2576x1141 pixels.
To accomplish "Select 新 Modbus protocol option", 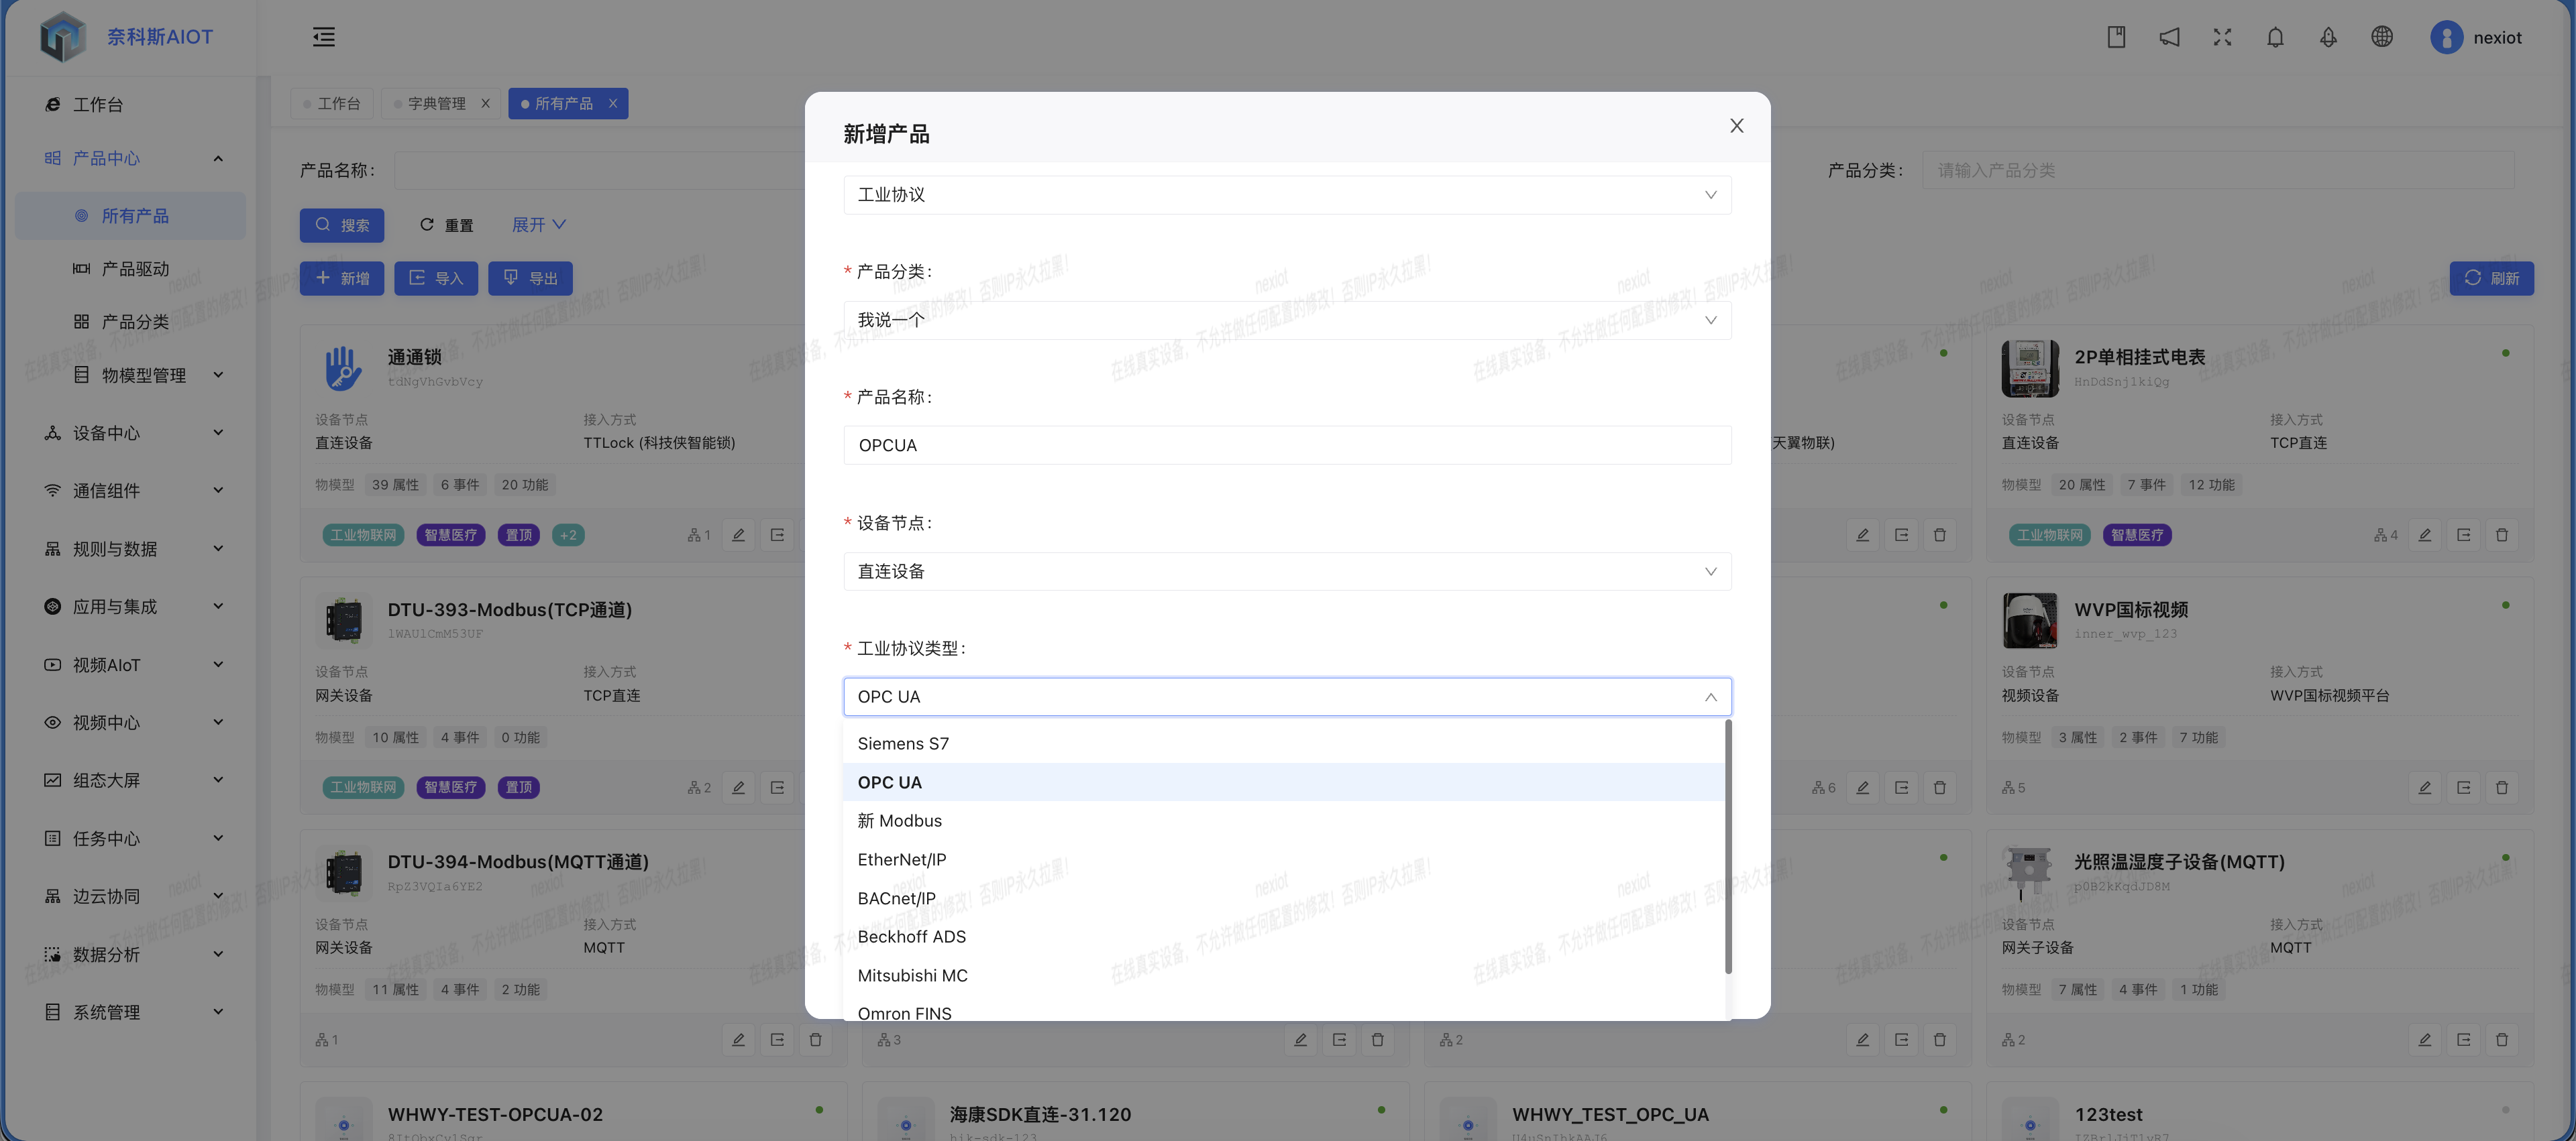I will 1284,821.
